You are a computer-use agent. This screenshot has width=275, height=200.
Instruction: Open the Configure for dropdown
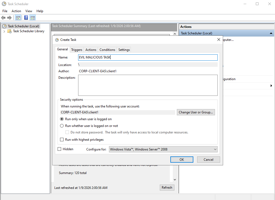[x=163, y=149]
